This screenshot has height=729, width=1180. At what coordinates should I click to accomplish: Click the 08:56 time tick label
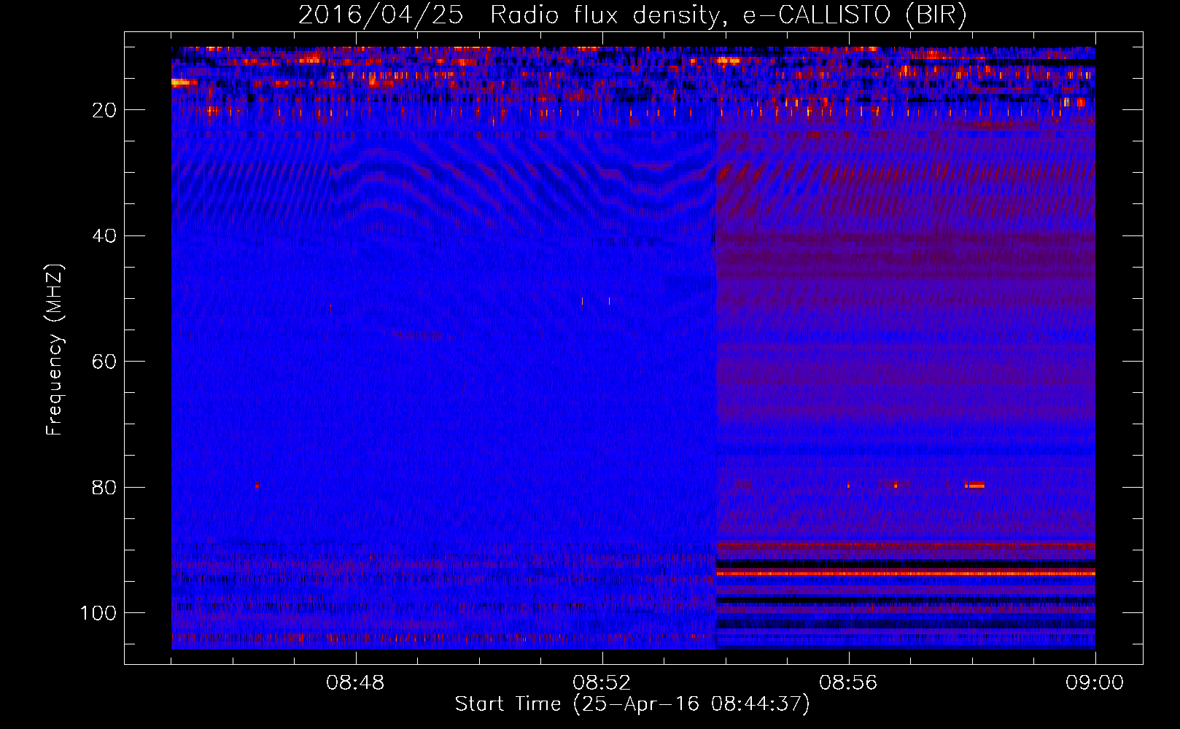tap(848, 684)
